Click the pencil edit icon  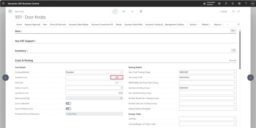[115, 11]
